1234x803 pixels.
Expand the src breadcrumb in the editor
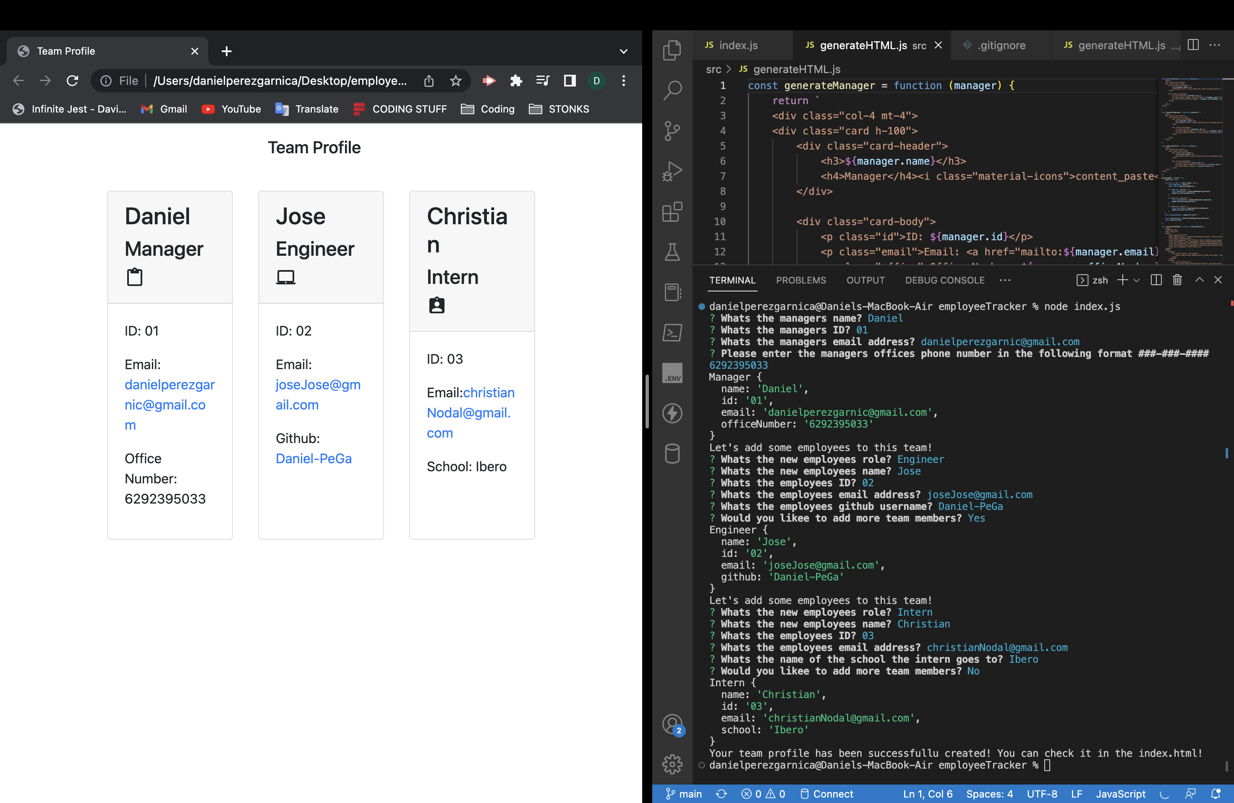714,69
